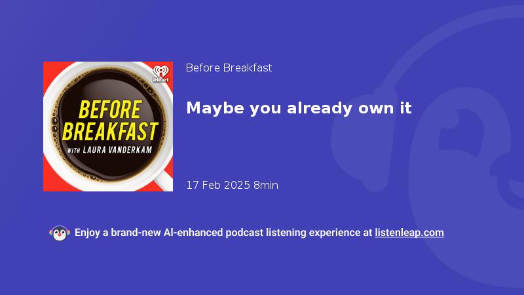This screenshot has width=524, height=295.
Task: Click 'Enjoy a brand-new AI-enhanced podcast' text
Action: point(169,233)
